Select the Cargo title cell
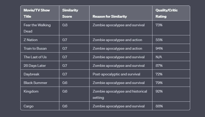Viewport: 205px width, 117px height. point(29,106)
